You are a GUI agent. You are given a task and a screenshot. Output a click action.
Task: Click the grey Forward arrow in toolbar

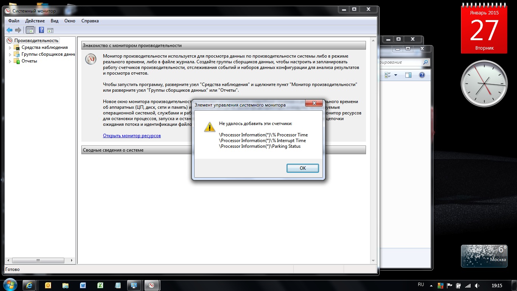tap(18, 30)
